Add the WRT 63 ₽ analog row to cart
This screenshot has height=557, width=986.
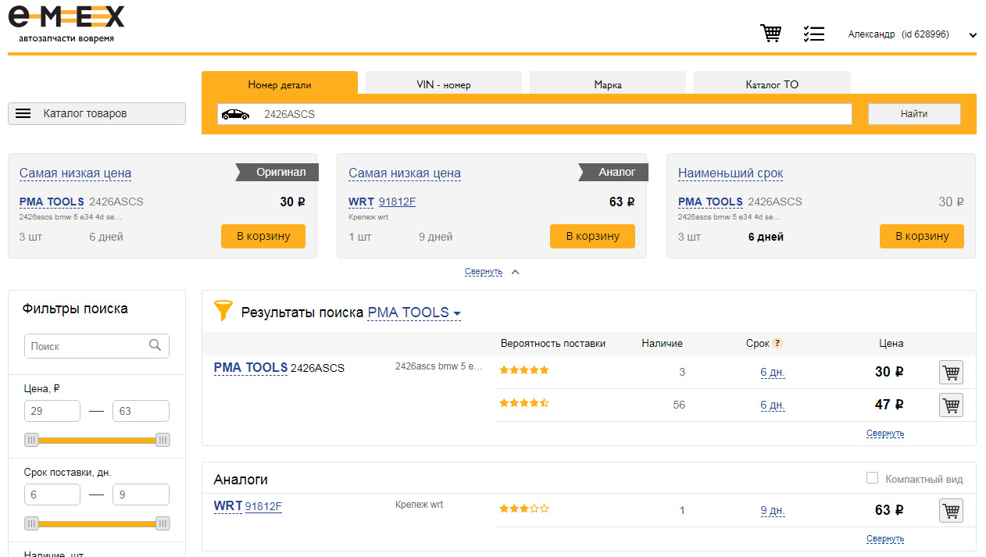(x=951, y=511)
